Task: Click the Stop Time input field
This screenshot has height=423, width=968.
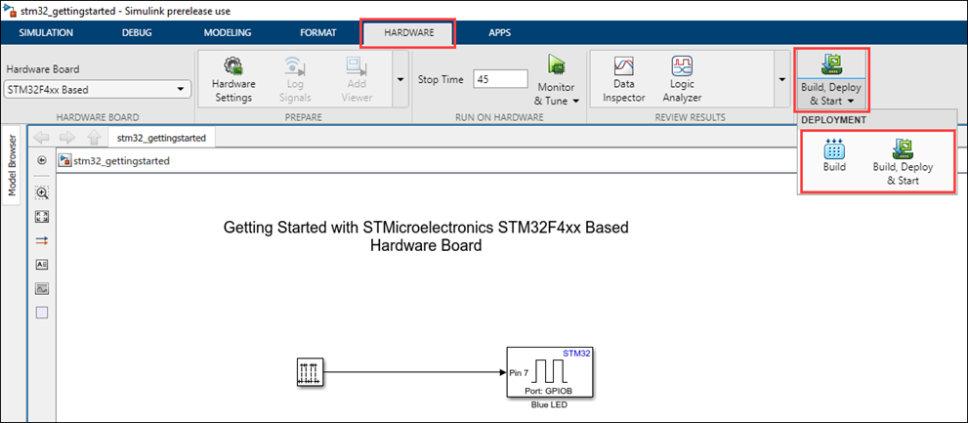Action: [x=500, y=79]
